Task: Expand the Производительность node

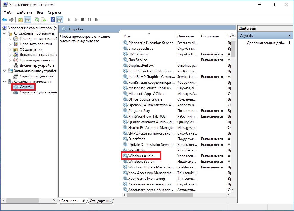Action: [x=10, y=60]
